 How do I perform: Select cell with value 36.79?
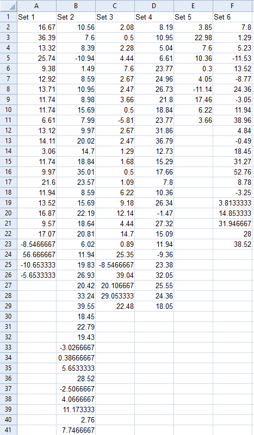(154, 141)
